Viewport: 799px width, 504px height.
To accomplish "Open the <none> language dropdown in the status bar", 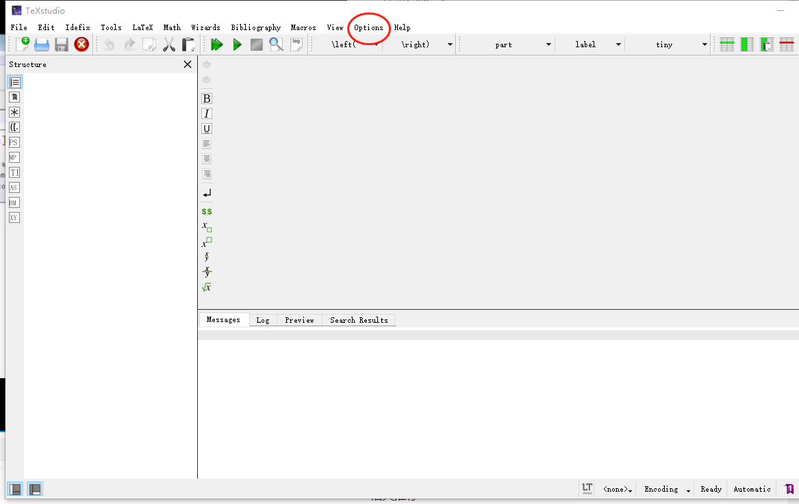I will pos(617,489).
